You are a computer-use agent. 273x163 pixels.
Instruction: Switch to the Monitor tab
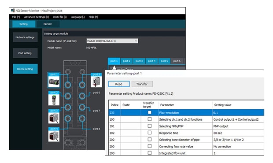pyautogui.click(x=48, y=24)
